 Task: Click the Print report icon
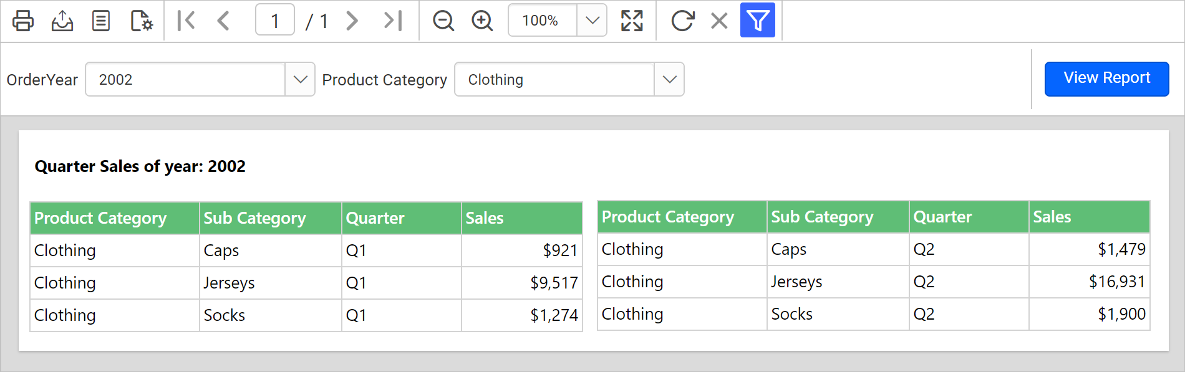[x=23, y=21]
